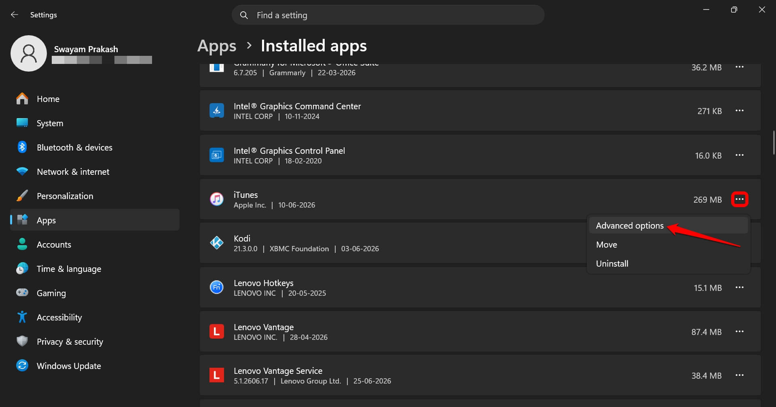
Task: Open Time & language globe icon
Action: (x=22, y=269)
